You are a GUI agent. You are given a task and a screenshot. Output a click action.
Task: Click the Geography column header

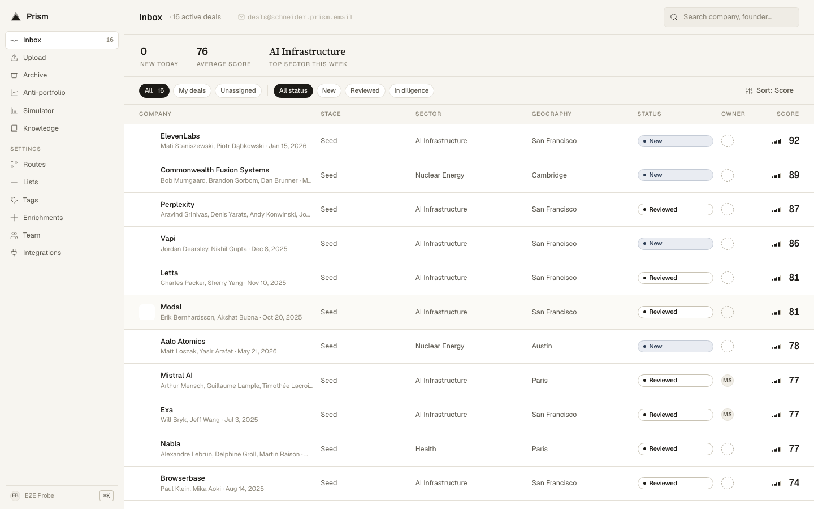click(x=552, y=114)
